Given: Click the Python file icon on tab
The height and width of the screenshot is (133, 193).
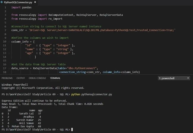Looking at the screenshot, I should (1, 2).
